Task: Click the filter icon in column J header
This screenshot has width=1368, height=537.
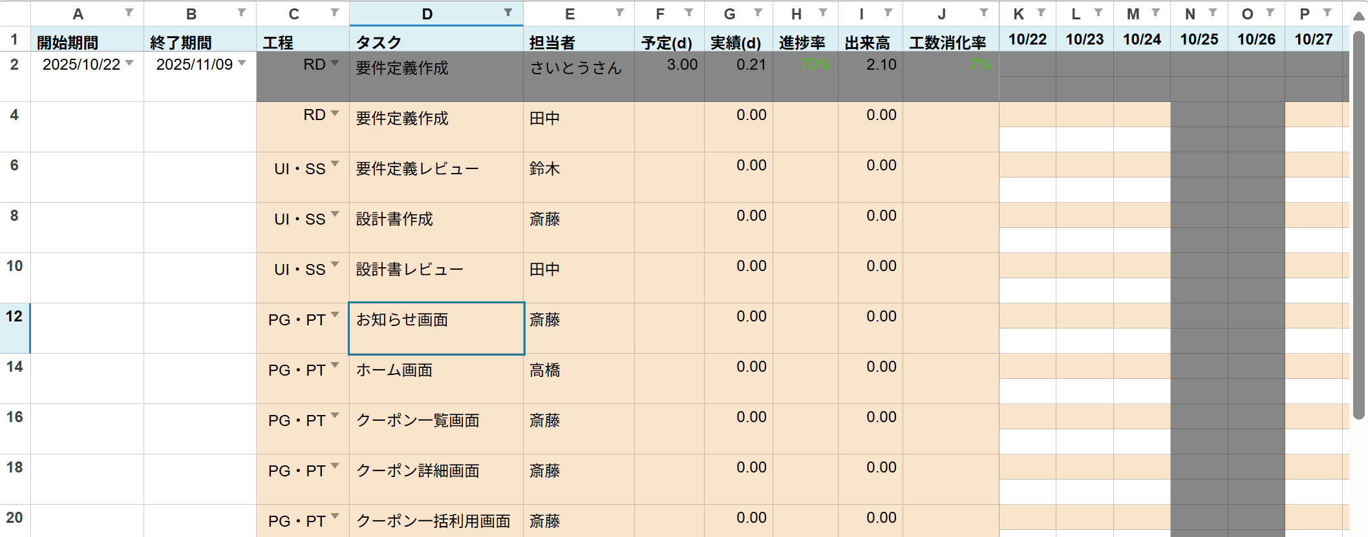Action: click(x=984, y=13)
